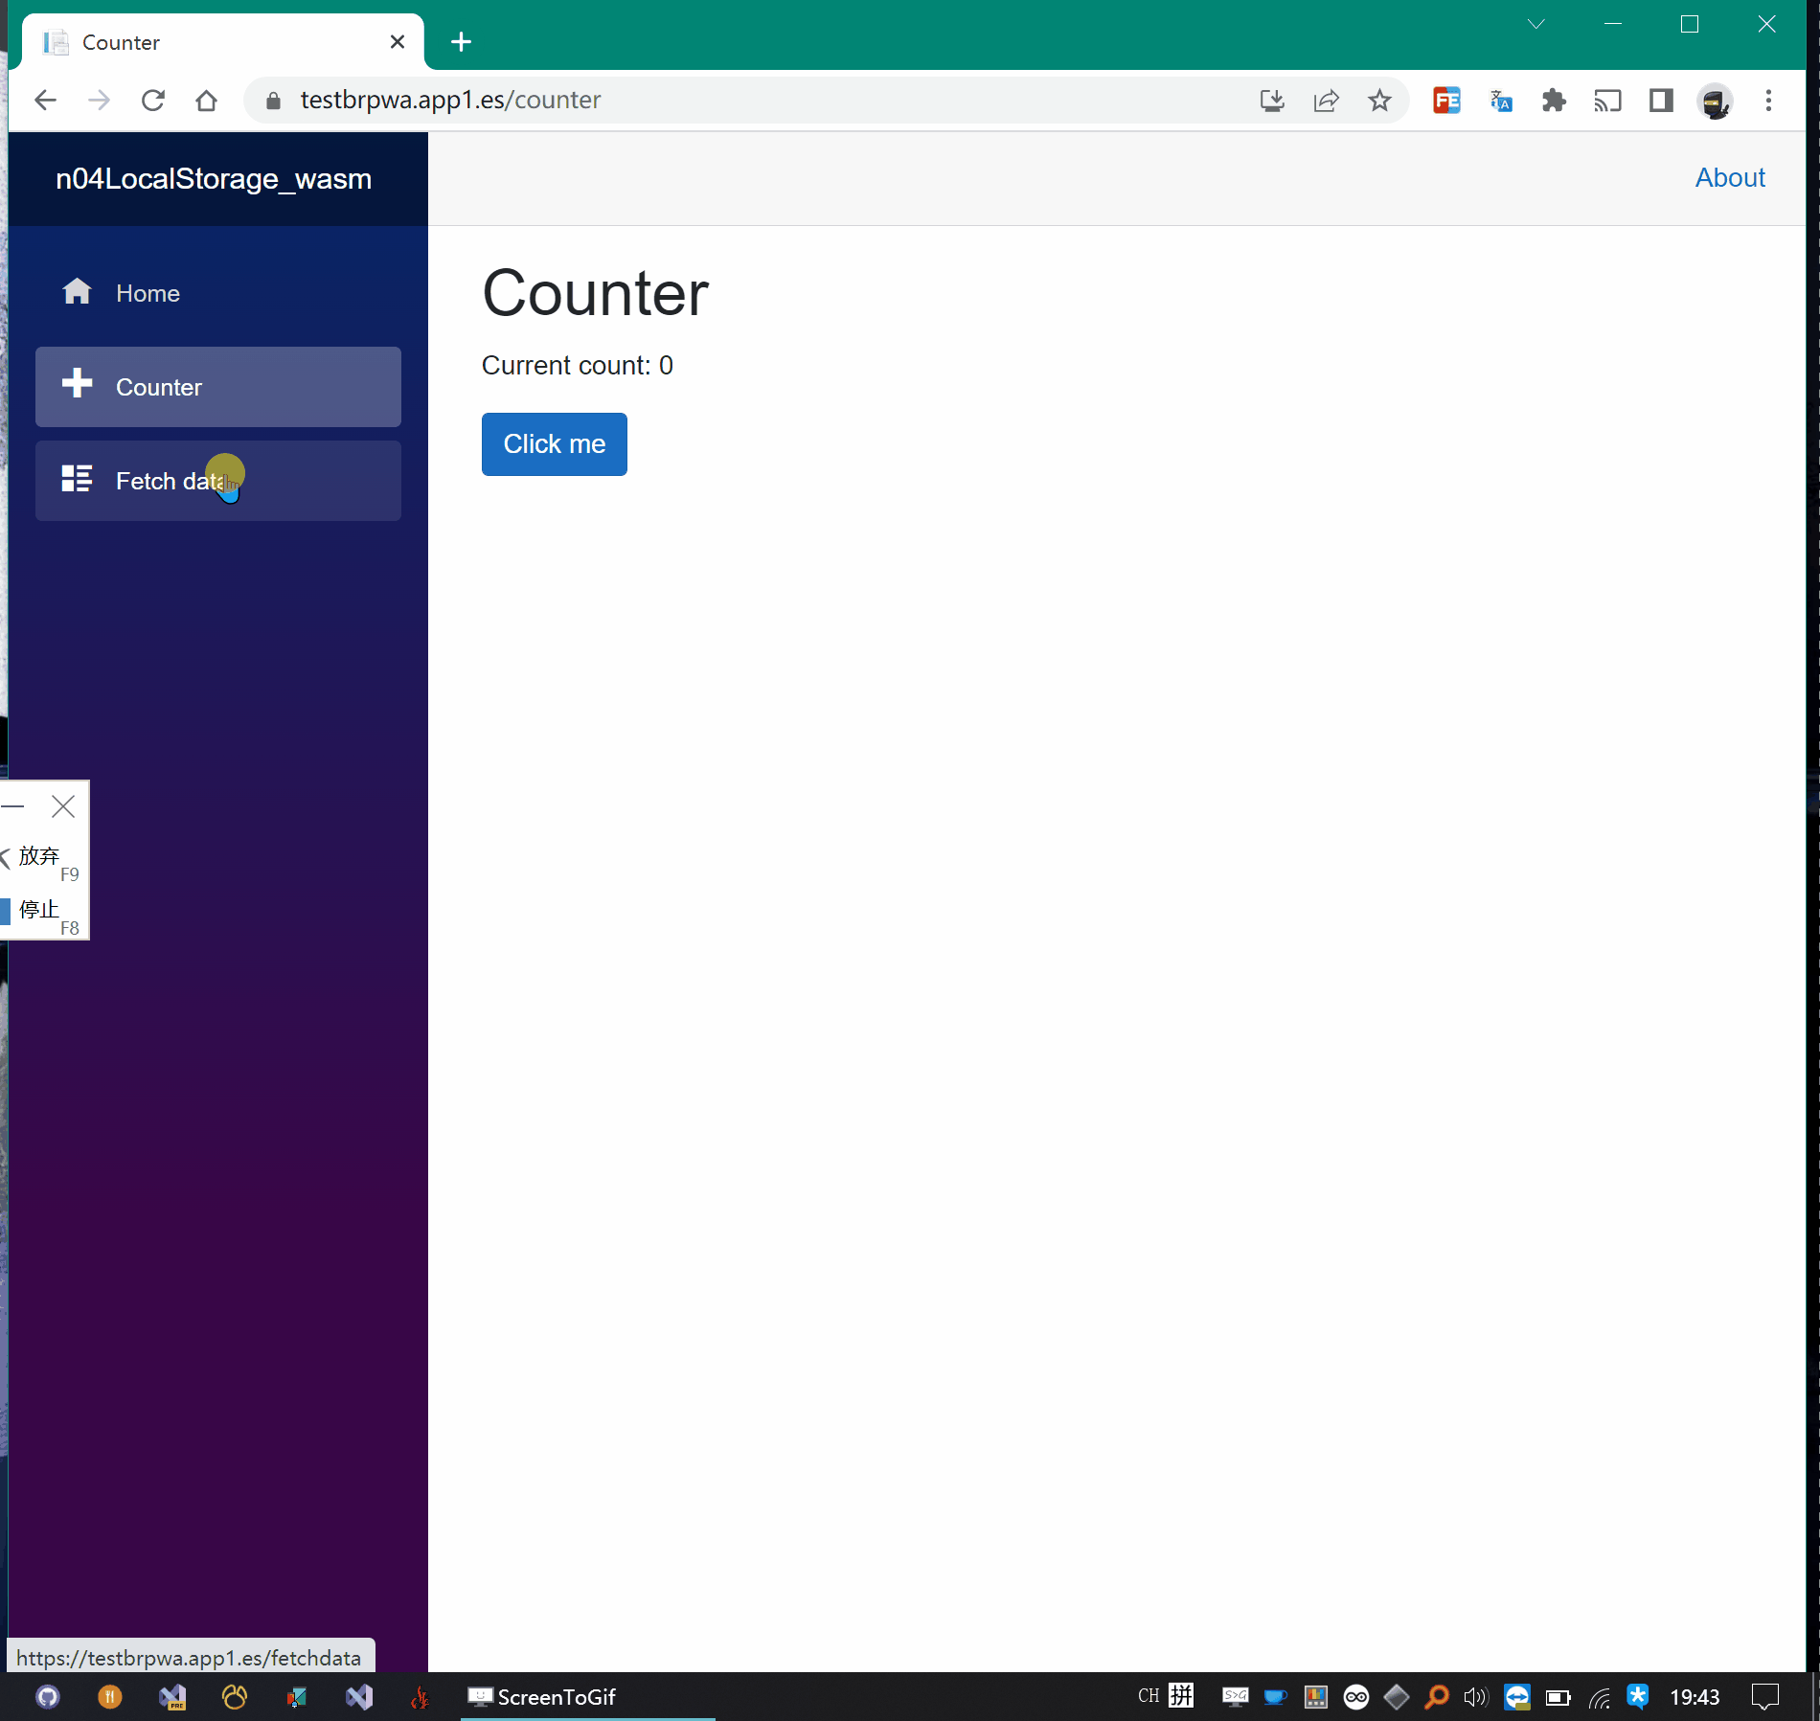Screen dimensions: 1820x1721
Task: Open the tab search chevron
Action: tap(1536, 24)
